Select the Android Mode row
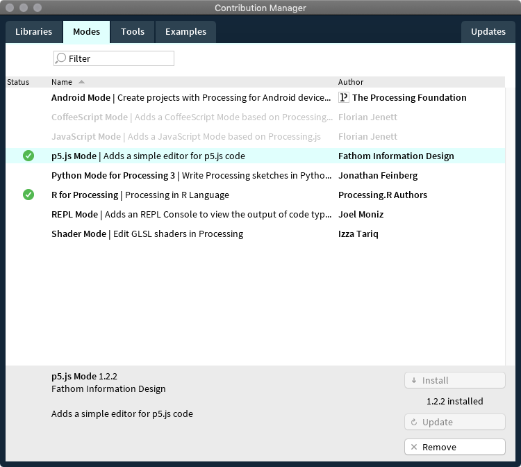The height and width of the screenshot is (467, 521). 255,97
